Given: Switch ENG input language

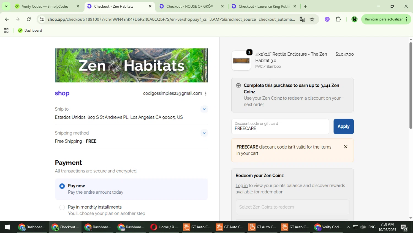Looking at the screenshot, I should (x=372, y=227).
